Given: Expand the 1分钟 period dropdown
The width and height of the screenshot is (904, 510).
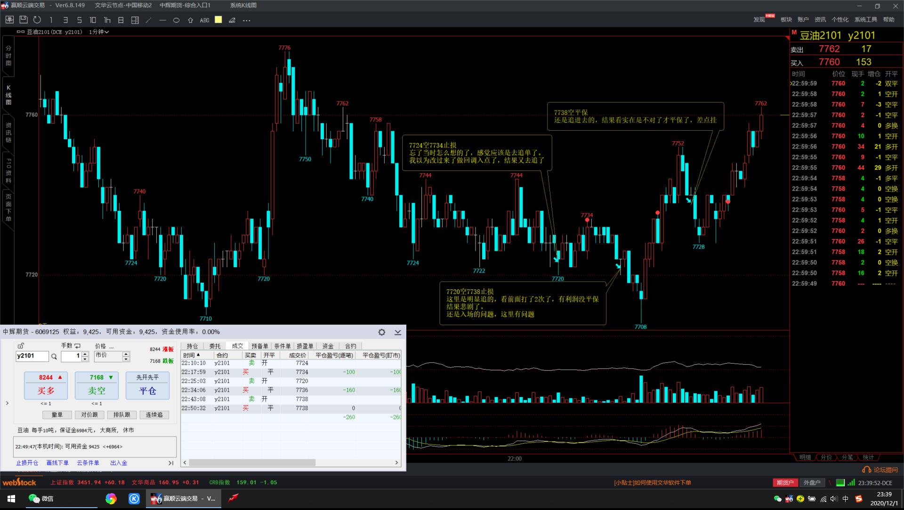Looking at the screenshot, I should tap(99, 32).
